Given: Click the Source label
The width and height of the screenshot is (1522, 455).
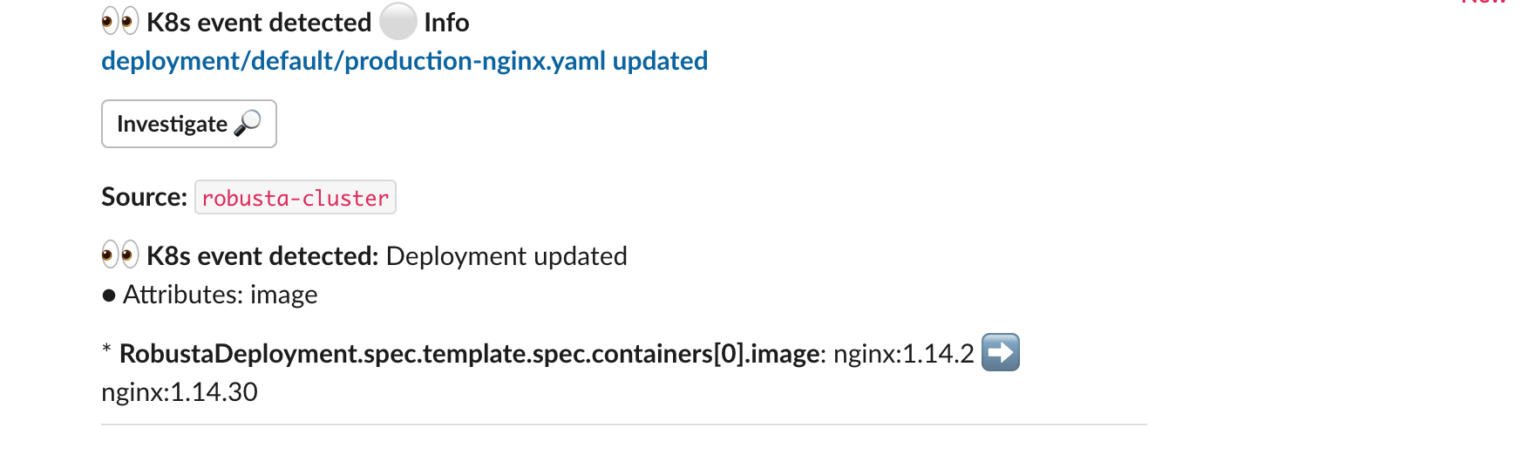Looking at the screenshot, I should (x=144, y=197).
